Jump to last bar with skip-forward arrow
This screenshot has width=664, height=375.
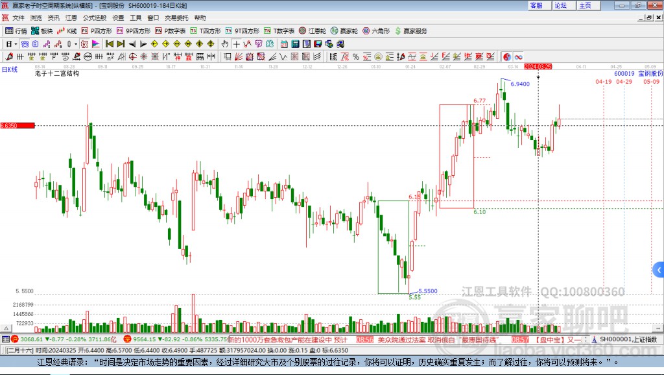pos(121,44)
